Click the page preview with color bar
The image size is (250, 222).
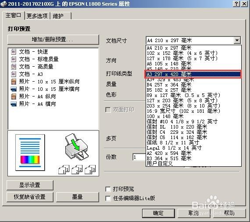(30, 153)
